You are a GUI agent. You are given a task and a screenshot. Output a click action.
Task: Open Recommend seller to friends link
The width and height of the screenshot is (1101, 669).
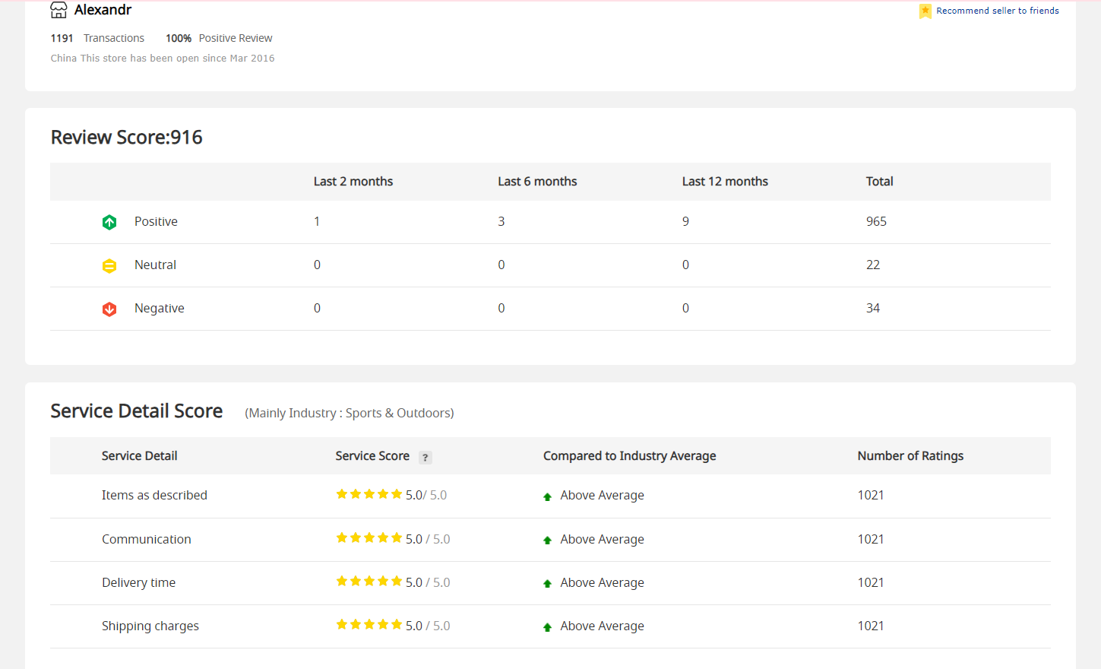[997, 11]
